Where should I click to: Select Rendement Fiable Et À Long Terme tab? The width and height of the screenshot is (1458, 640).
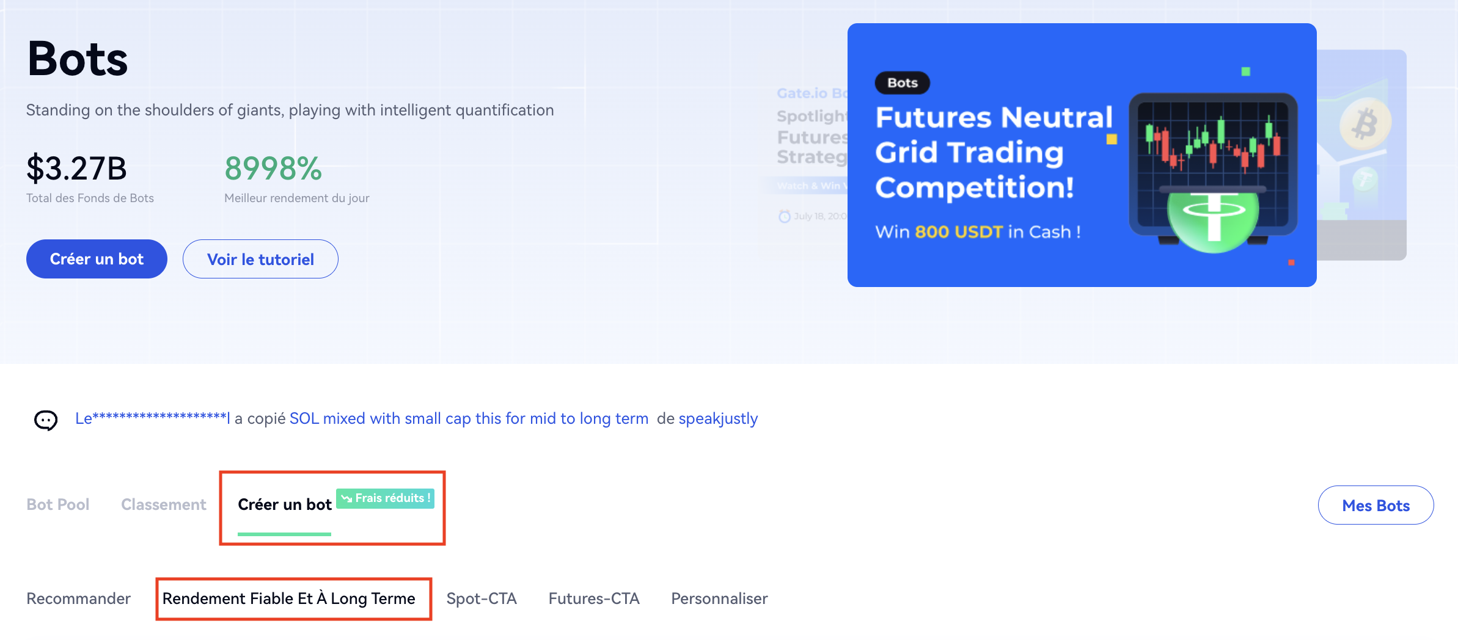[288, 598]
